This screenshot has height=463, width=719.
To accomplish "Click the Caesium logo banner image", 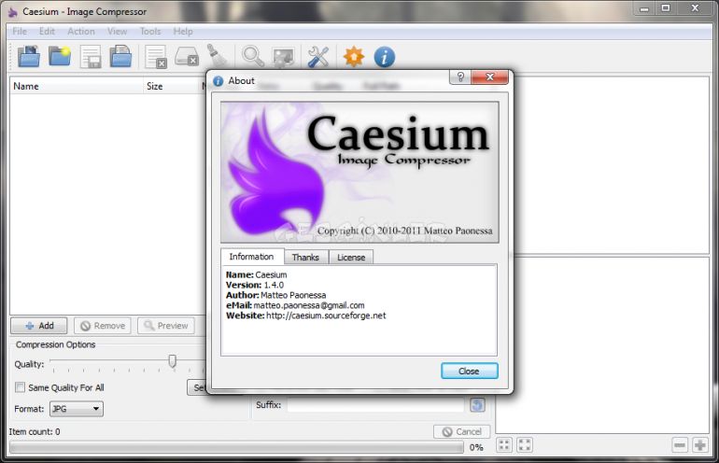I will coord(359,172).
